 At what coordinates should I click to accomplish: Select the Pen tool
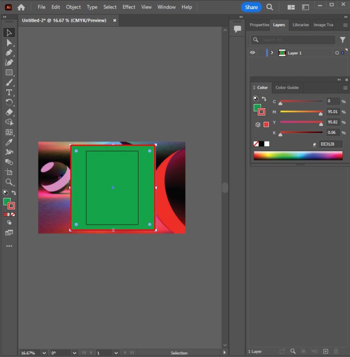9,53
